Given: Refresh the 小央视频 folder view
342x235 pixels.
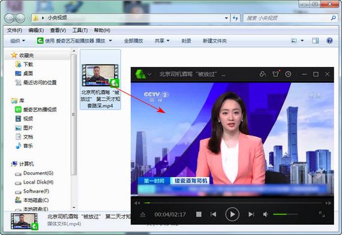Looking at the screenshot, I should (235, 18).
